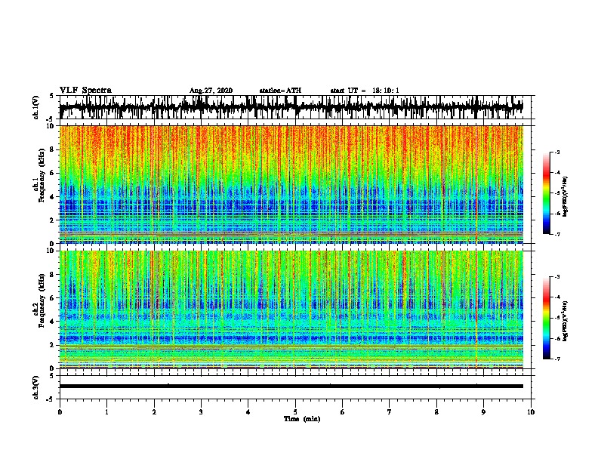Click the time axis tick label "1"
The width and height of the screenshot is (598, 462).
[106, 412]
